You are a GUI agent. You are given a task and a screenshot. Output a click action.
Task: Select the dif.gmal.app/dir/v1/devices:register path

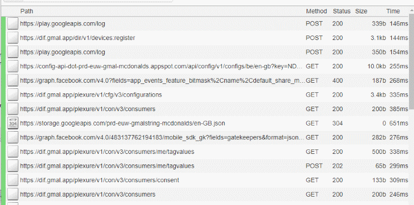(78, 38)
